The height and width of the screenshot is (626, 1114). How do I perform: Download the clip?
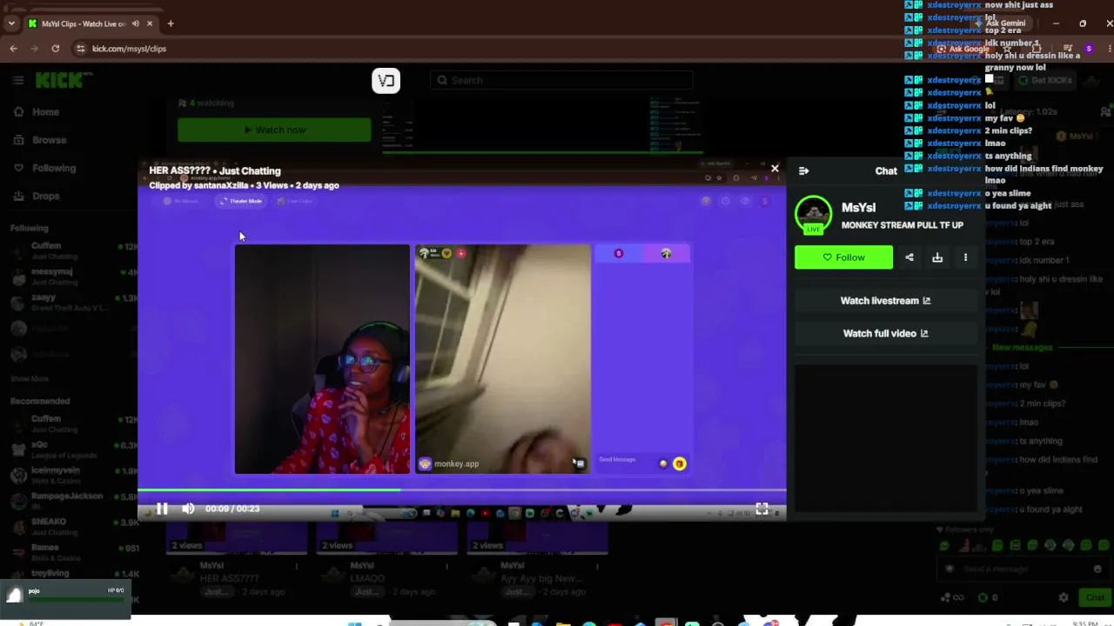tap(937, 257)
